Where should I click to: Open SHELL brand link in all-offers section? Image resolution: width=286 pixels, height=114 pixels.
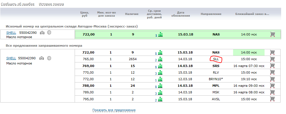(11, 58)
